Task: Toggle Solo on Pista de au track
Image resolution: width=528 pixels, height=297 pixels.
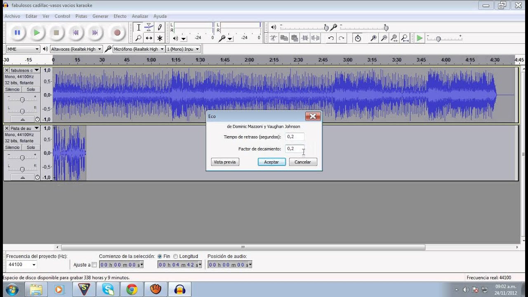Action: pos(31,147)
